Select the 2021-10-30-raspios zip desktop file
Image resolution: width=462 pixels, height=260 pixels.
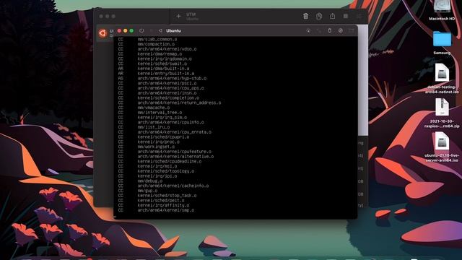click(442, 113)
